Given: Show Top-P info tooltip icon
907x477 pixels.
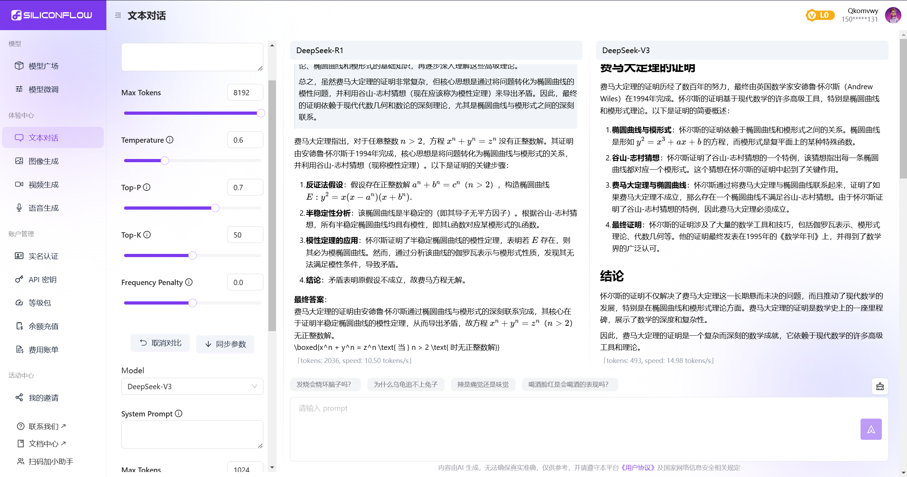Looking at the screenshot, I should tap(147, 187).
